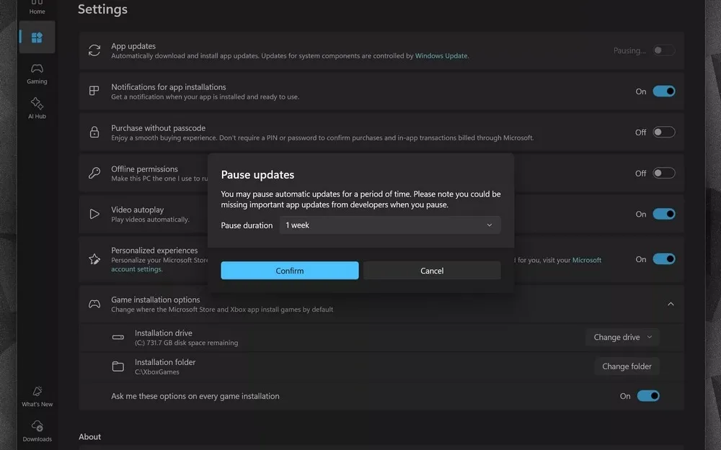
Task: Open the Downloads page
Action: click(x=37, y=430)
